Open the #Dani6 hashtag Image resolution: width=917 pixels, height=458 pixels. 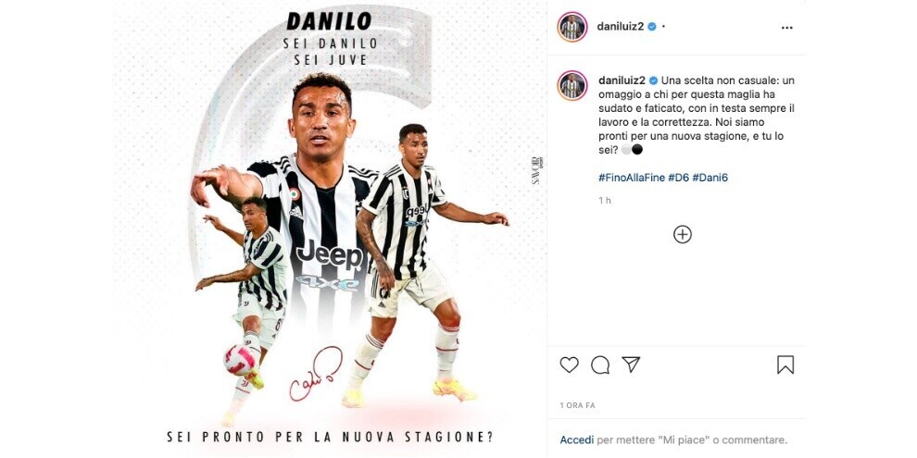pyautogui.click(x=710, y=178)
